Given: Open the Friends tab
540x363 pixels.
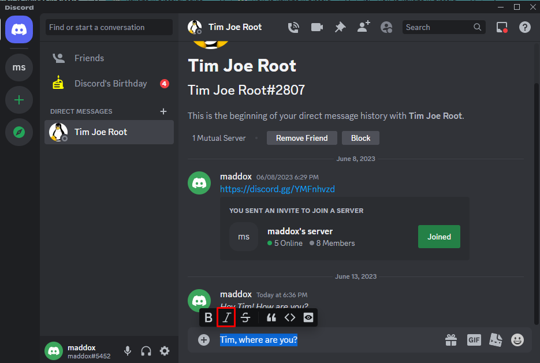Looking at the screenshot, I should (x=109, y=58).
